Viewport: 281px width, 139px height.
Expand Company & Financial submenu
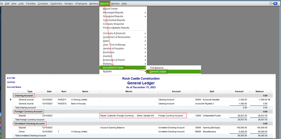point(123,33)
